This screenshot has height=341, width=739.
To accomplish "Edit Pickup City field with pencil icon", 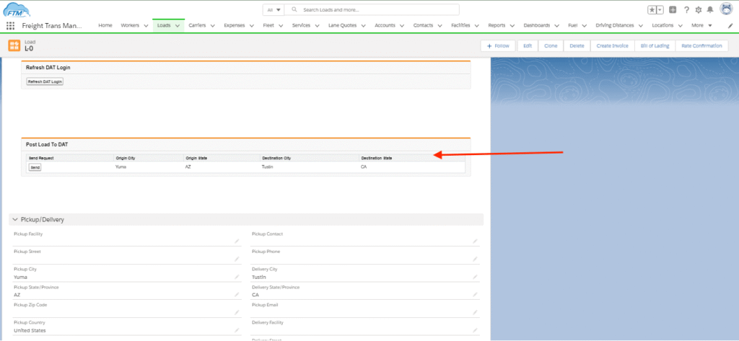I will point(237,277).
